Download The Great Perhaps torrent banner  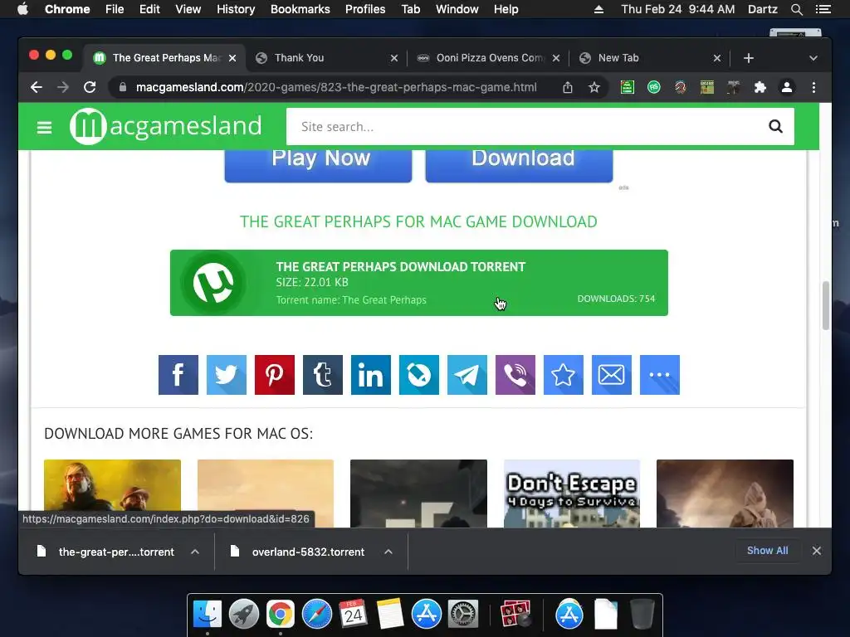pyautogui.click(x=419, y=283)
